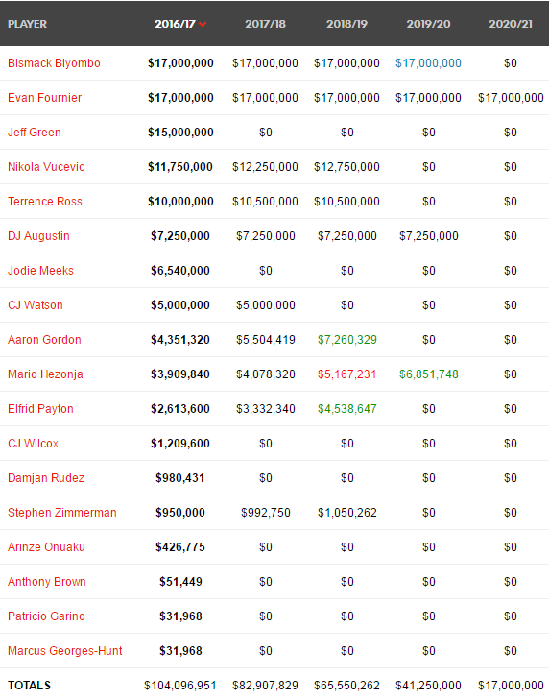Sort by the 2019/20 column header
This screenshot has width=549, height=700.
(428, 24)
